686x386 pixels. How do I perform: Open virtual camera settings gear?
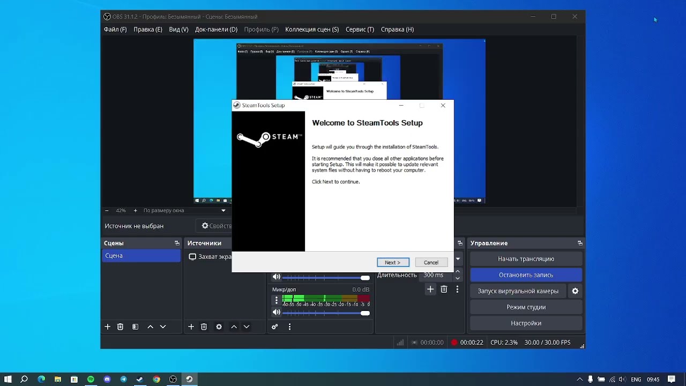tap(575, 291)
